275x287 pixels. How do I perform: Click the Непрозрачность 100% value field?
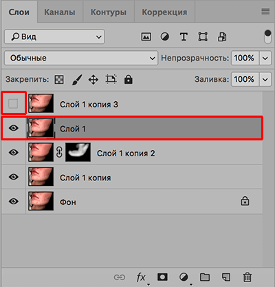point(245,58)
